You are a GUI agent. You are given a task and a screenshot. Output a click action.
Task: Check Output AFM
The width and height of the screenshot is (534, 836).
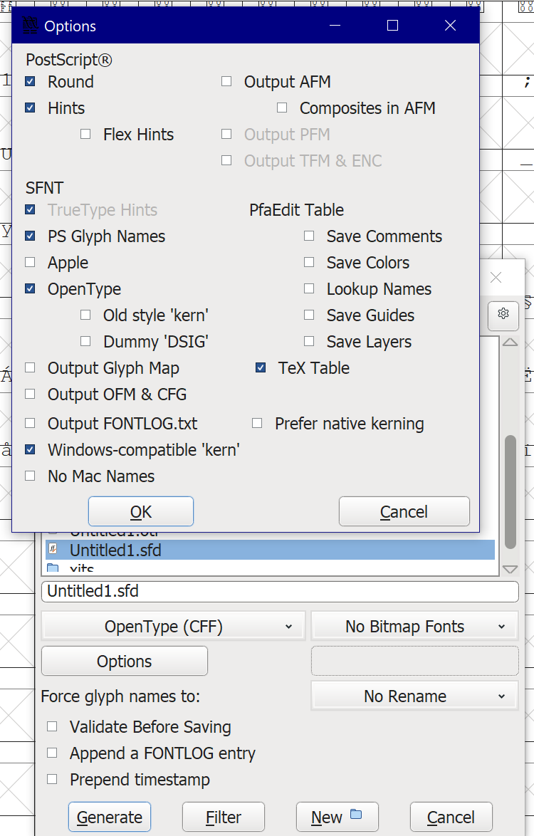(x=226, y=81)
